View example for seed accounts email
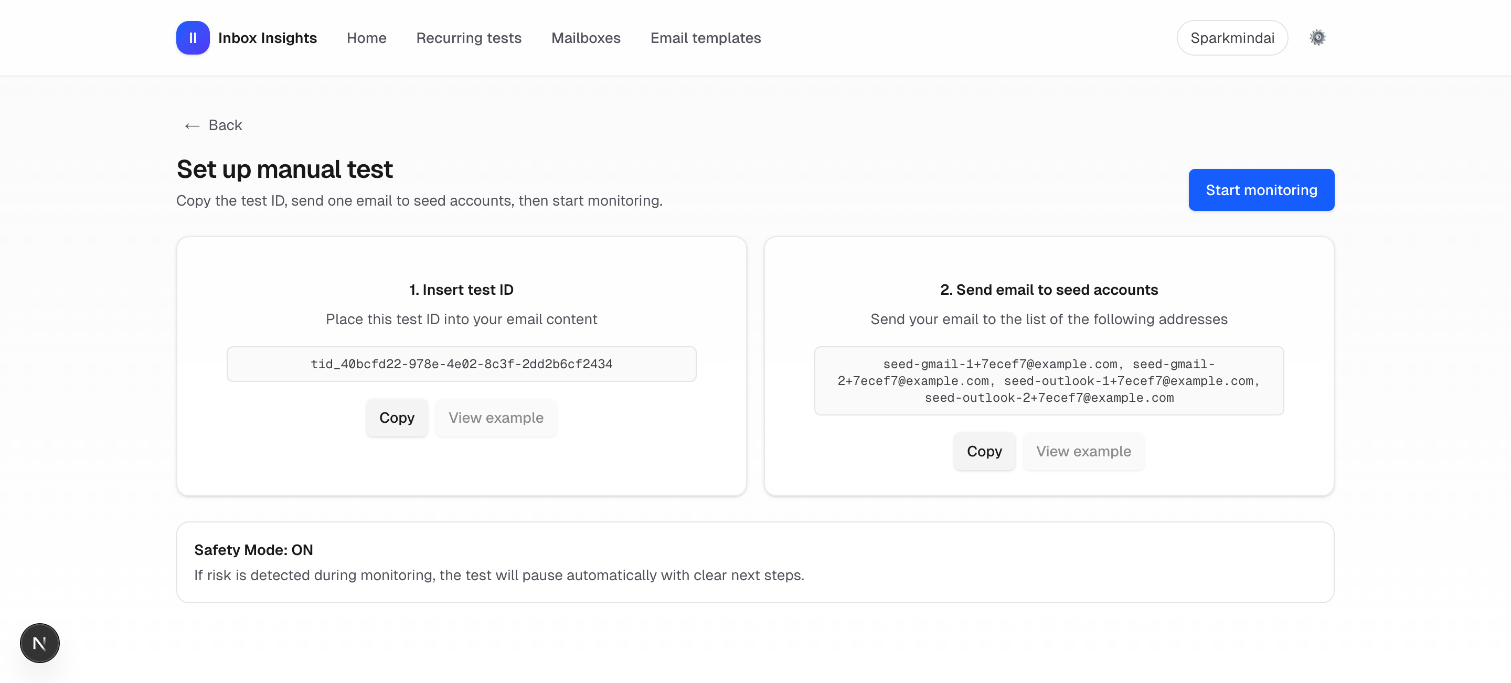 point(1083,451)
